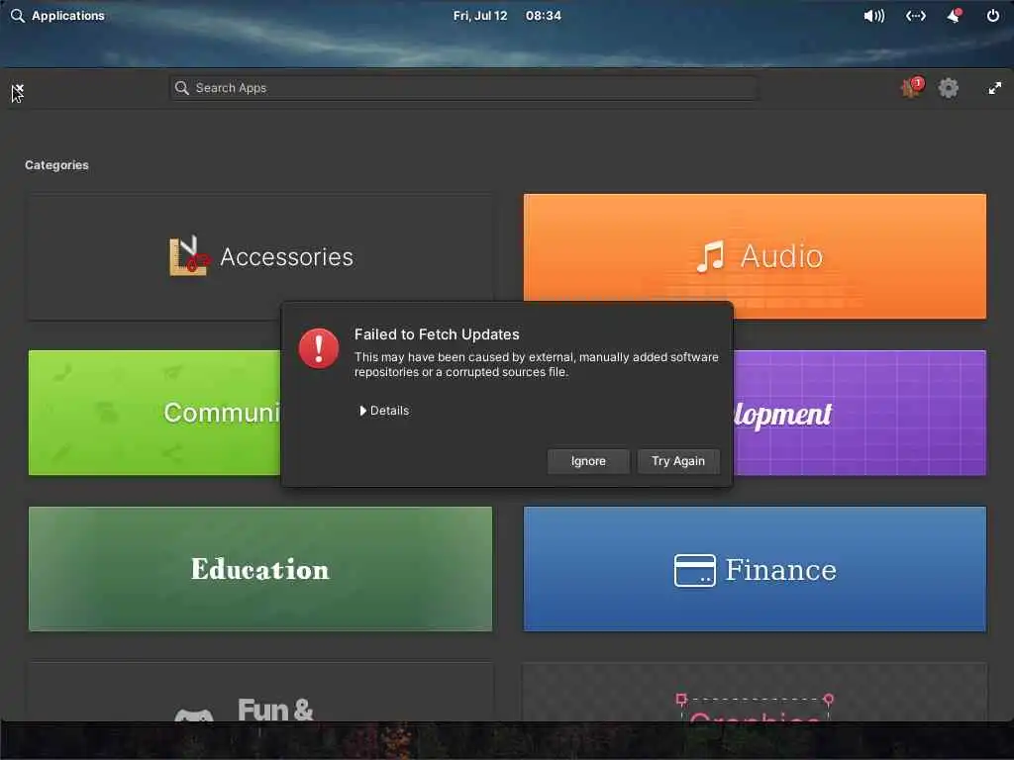Viewport: 1014px width, 760px height.
Task: Open the Graphics category tile
Action: [755, 692]
